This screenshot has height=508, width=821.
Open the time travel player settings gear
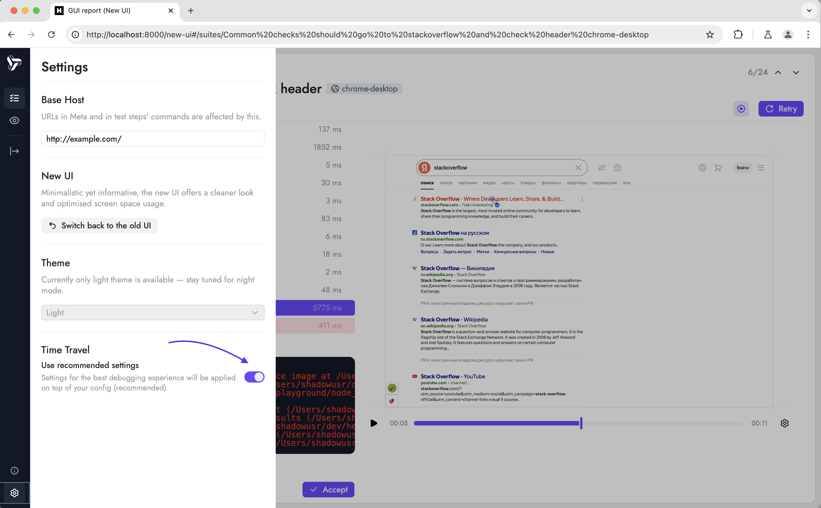(x=784, y=423)
